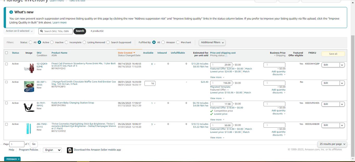Click the info icon beside What's new

click(x=11, y=12)
